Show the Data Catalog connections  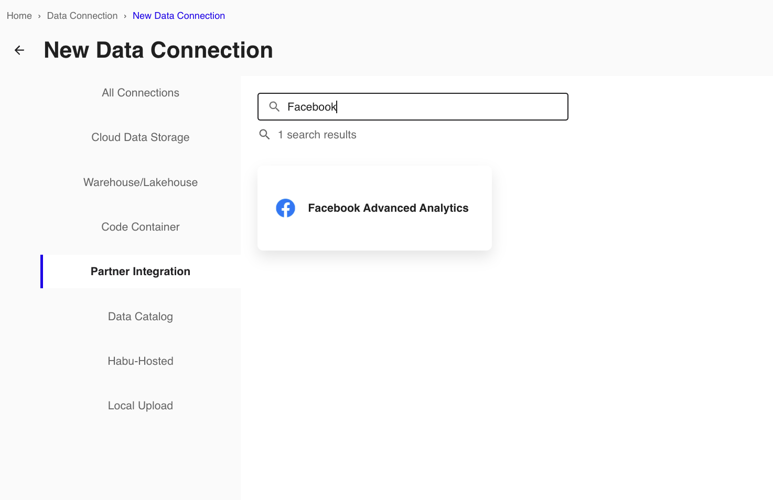click(141, 317)
